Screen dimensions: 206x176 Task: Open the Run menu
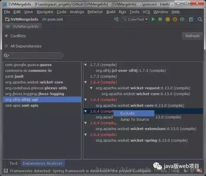122,12
